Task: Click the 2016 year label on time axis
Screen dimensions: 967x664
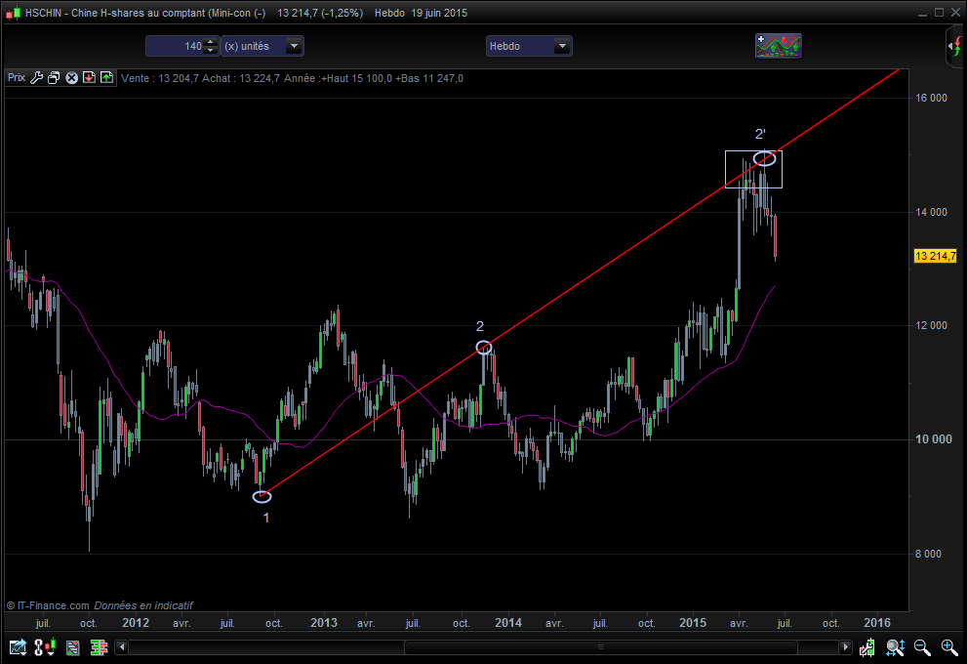Action: [x=877, y=623]
